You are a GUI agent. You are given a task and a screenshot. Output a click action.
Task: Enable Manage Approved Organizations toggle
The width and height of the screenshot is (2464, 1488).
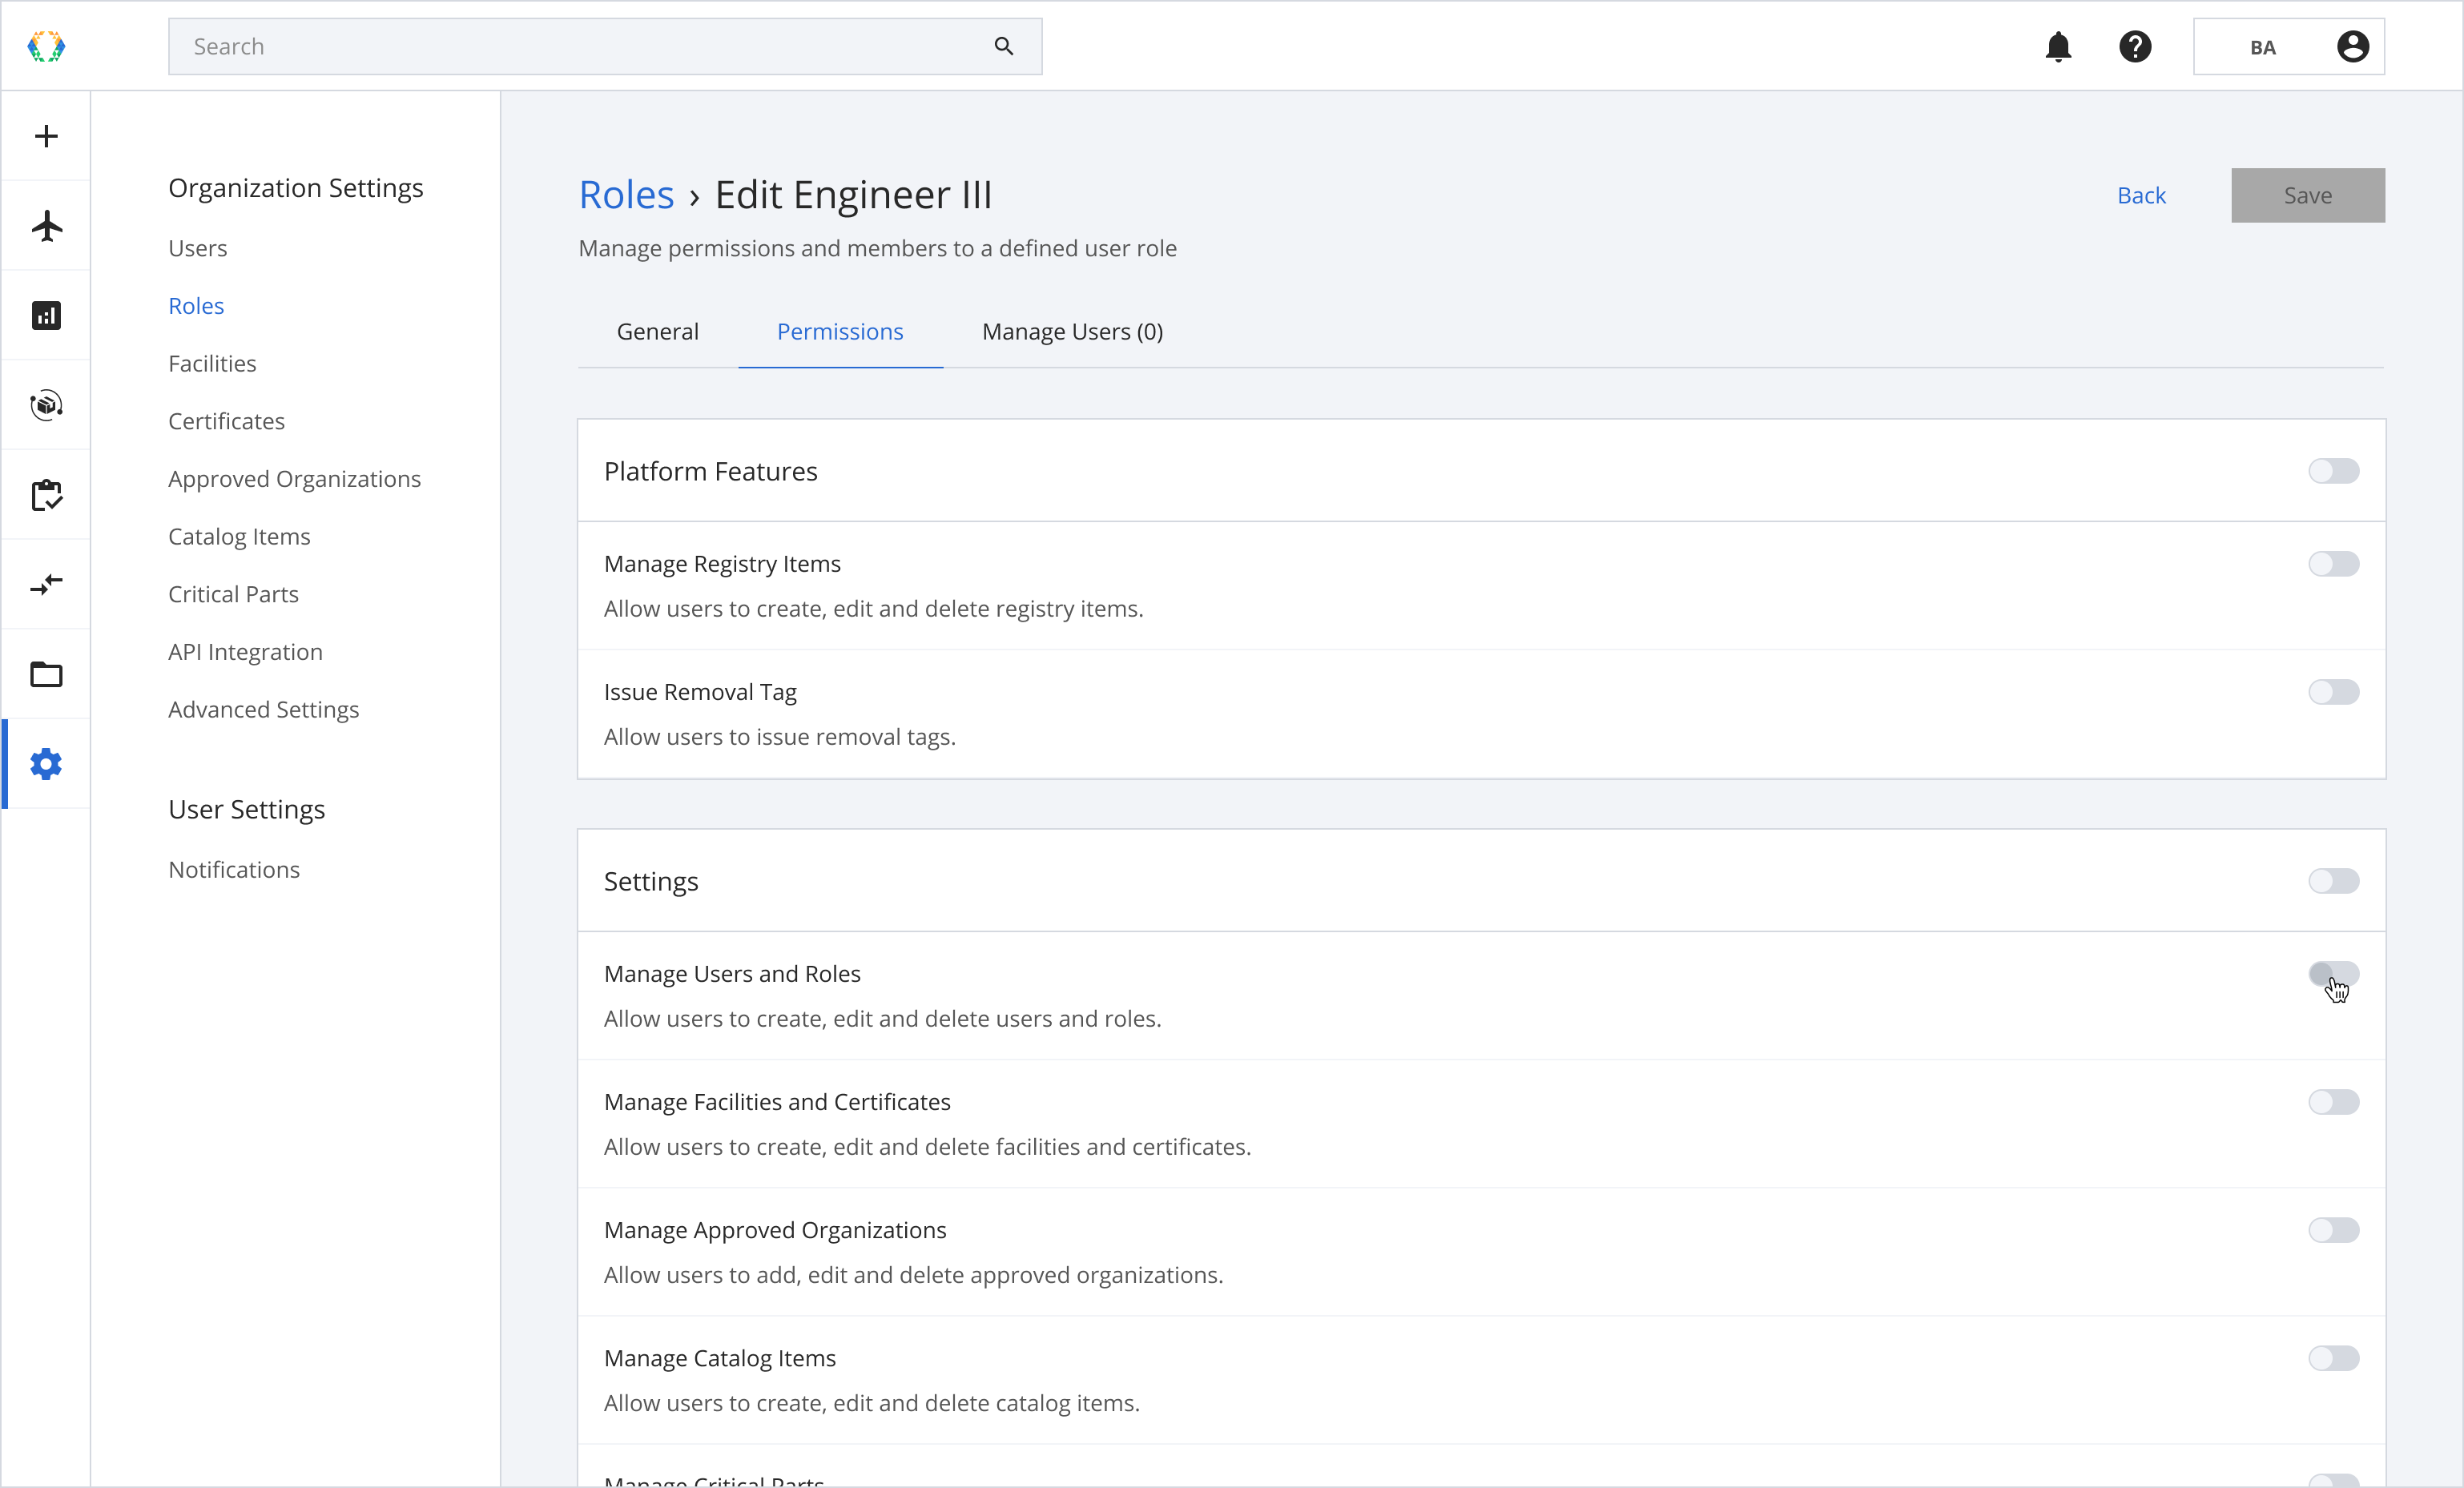point(2333,1230)
